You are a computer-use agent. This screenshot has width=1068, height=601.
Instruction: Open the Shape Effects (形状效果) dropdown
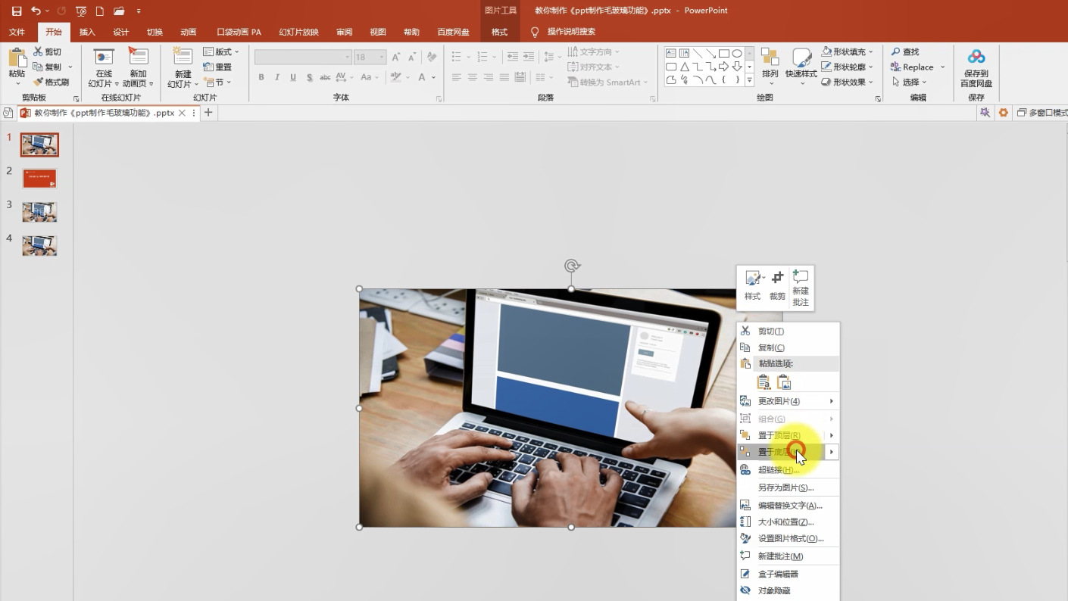point(848,82)
